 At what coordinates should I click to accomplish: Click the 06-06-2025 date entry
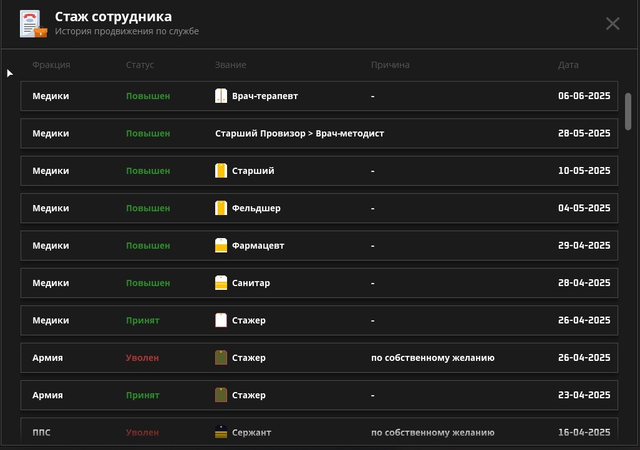584,96
